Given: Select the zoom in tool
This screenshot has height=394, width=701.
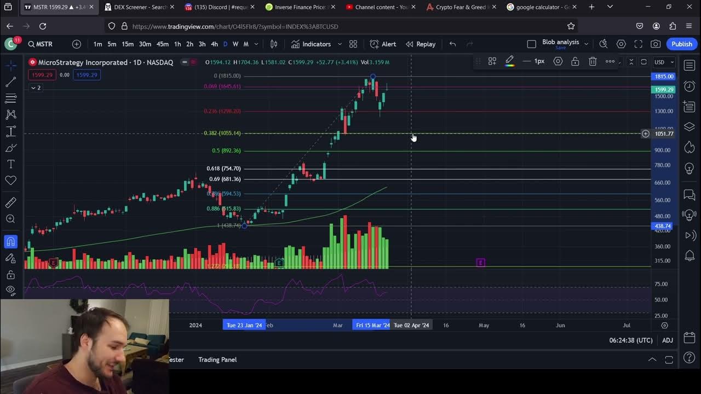Looking at the screenshot, I should 10,219.
